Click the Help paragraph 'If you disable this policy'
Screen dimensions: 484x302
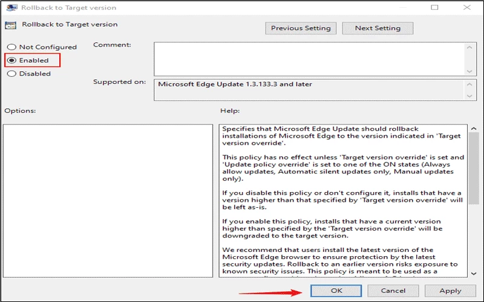tap(342, 200)
